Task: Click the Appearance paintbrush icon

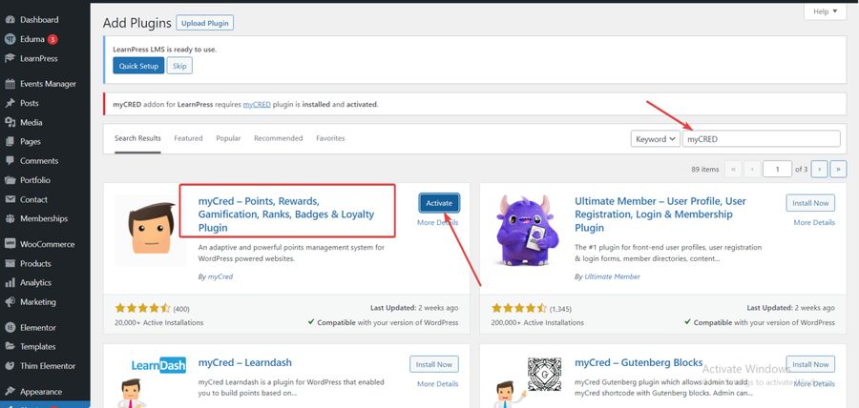Action: (x=10, y=392)
